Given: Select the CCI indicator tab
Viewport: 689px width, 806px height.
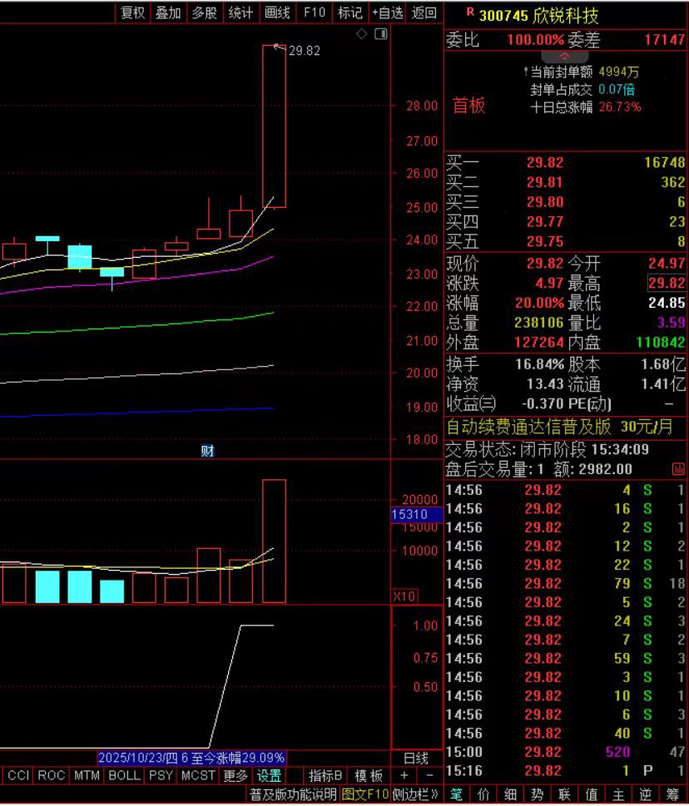Looking at the screenshot, I should (18, 775).
